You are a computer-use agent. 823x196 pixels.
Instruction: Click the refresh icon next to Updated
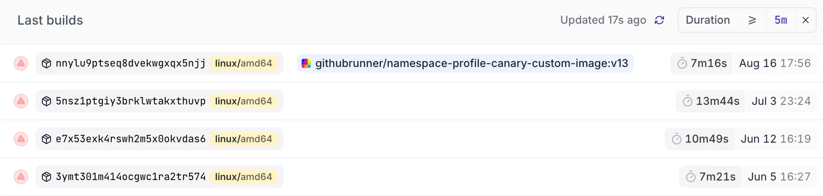coord(659,20)
